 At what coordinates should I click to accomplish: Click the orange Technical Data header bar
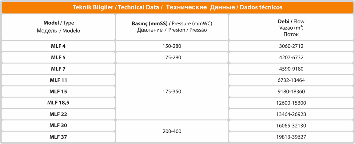pyautogui.click(x=177, y=7)
